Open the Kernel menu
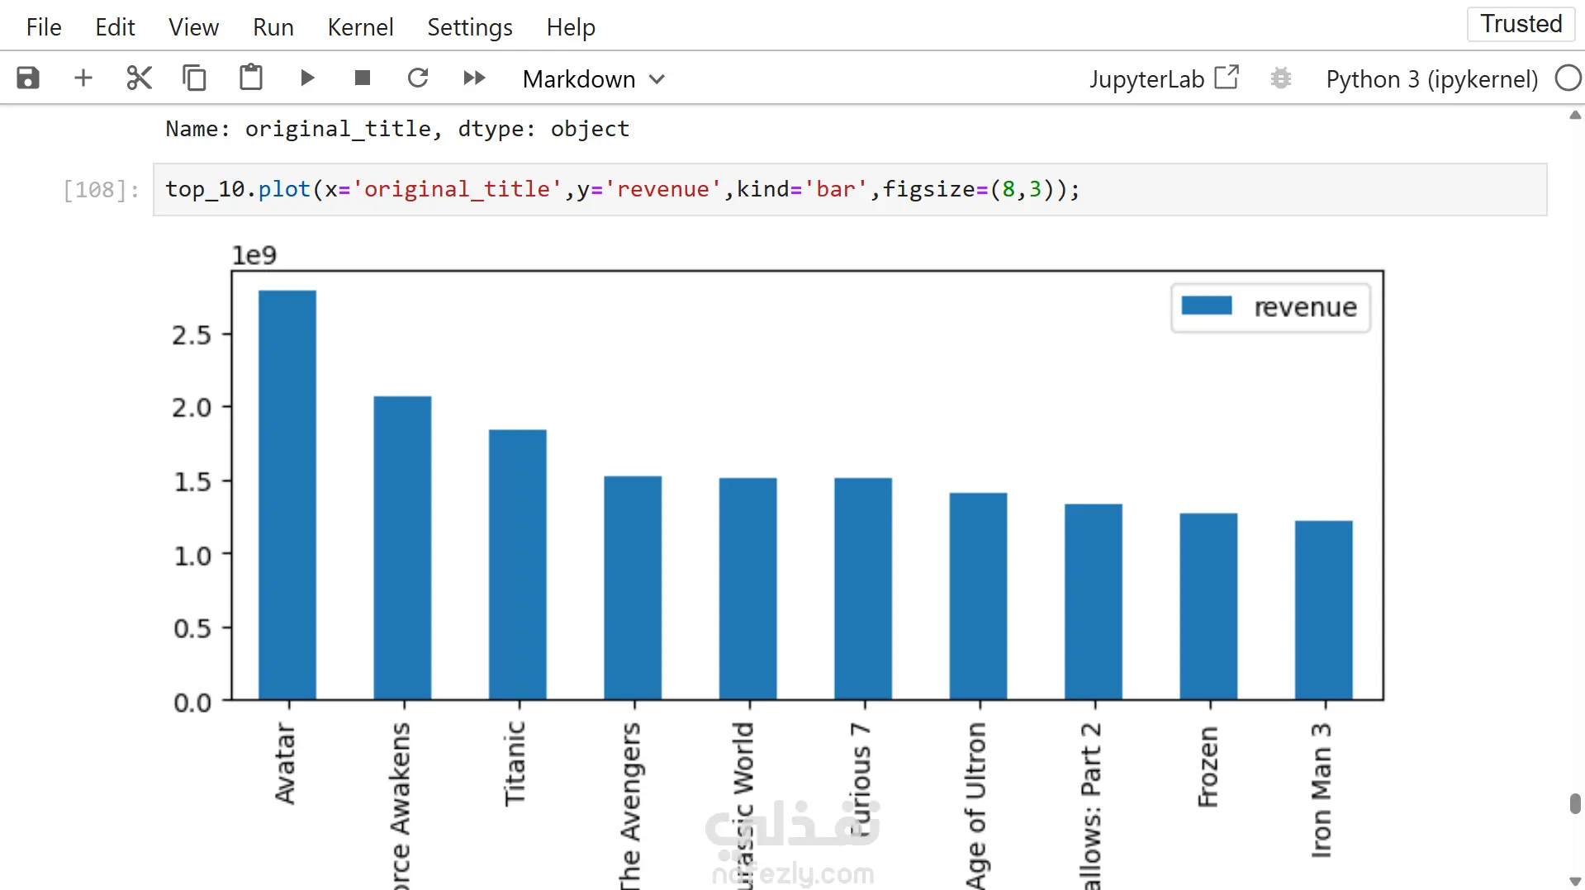Screen dimensions: 1585x890 pyautogui.click(x=360, y=27)
